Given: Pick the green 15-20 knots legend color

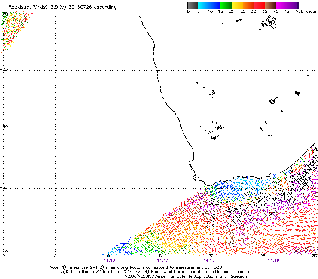Looking at the screenshot, I should 226,5.
